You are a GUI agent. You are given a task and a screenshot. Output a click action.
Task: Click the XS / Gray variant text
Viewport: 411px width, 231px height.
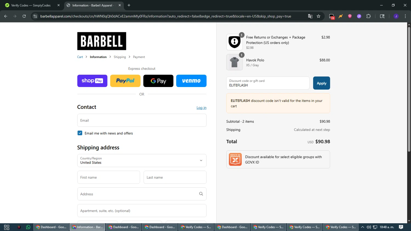[x=252, y=65]
